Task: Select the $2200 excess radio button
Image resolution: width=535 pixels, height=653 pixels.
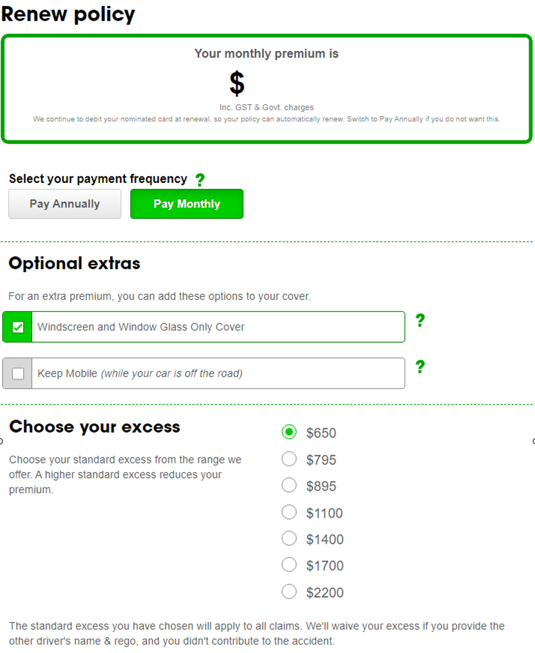Action: point(289,592)
